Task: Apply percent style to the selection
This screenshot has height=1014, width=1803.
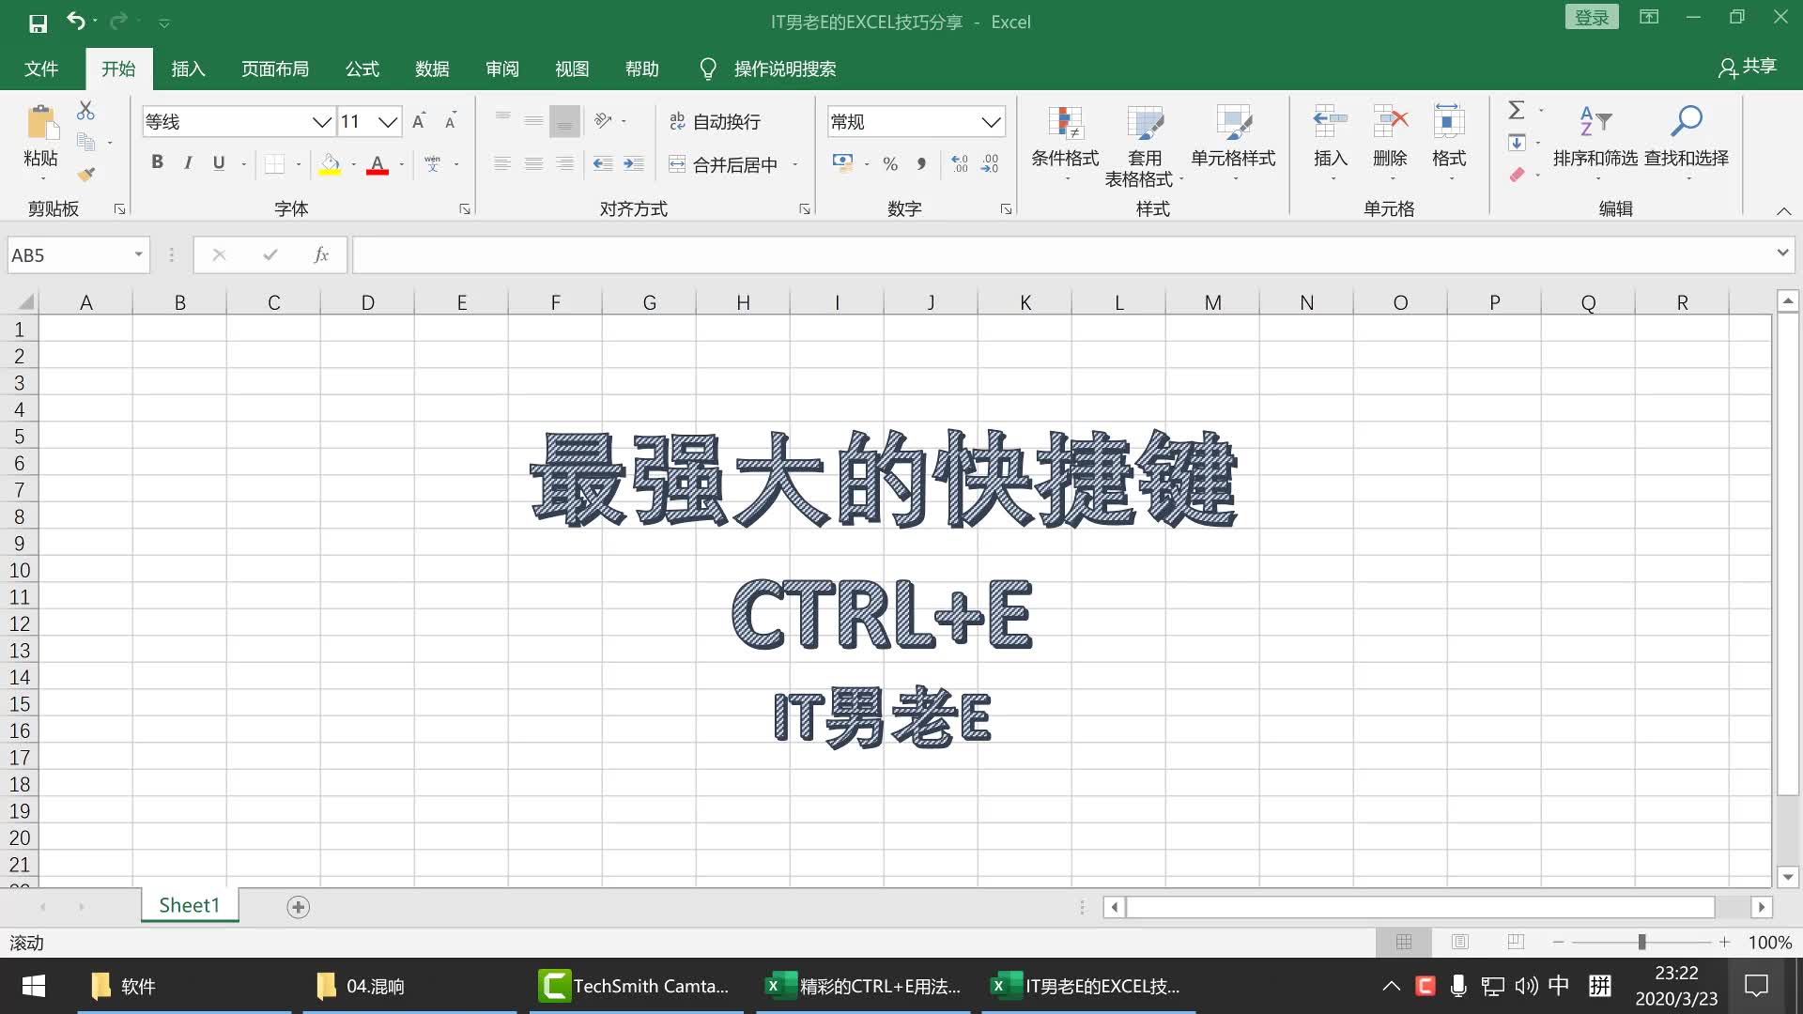Action: click(x=890, y=163)
